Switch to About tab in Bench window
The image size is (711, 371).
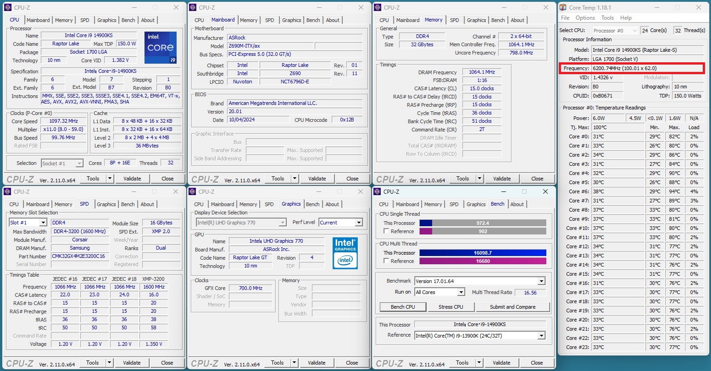[x=517, y=204]
